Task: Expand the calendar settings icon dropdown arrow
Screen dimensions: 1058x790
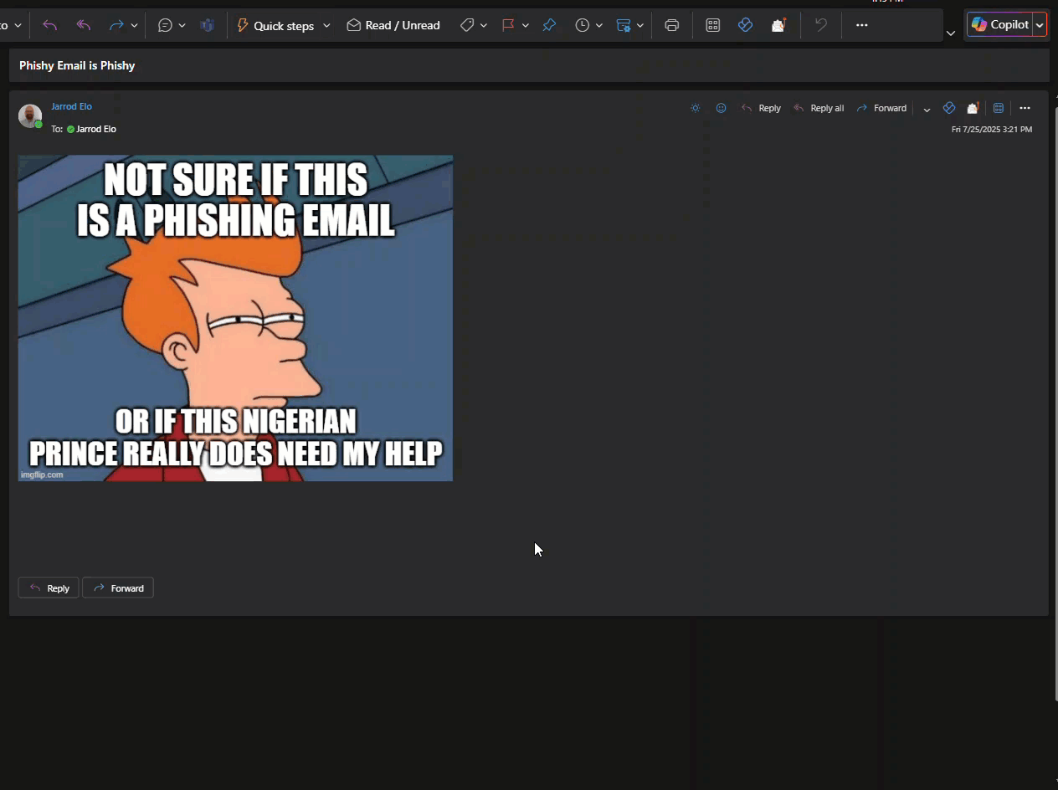Action: (640, 26)
